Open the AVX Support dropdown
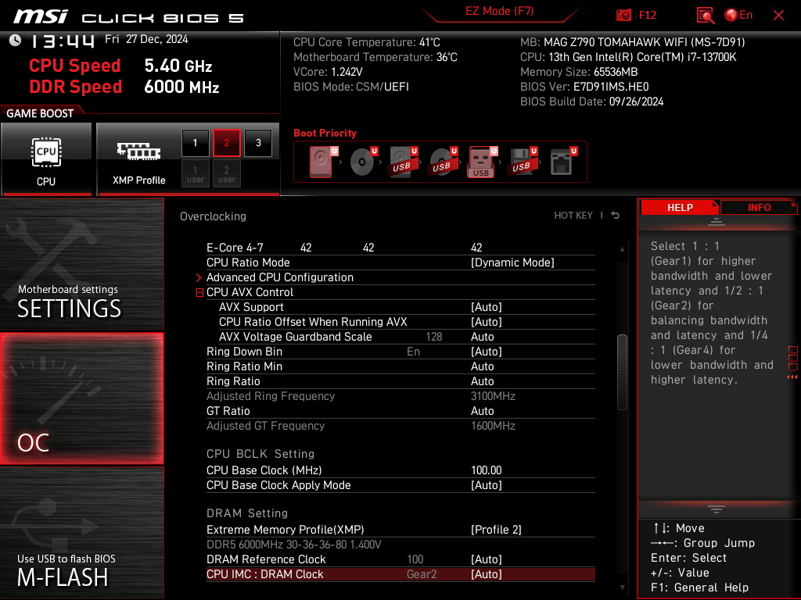Screen dimensions: 801x600 (x=487, y=306)
